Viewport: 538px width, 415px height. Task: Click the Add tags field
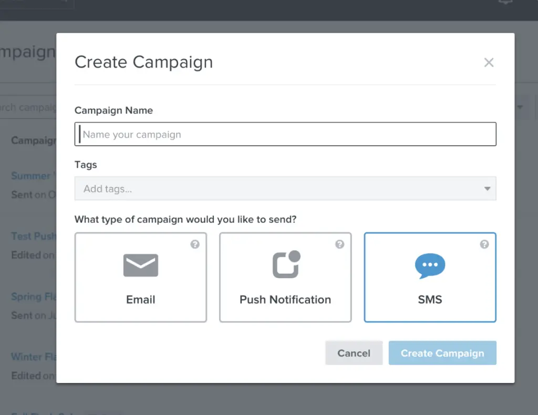[x=278, y=189]
